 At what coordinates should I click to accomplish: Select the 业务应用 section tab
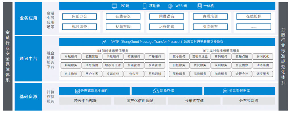28,18
